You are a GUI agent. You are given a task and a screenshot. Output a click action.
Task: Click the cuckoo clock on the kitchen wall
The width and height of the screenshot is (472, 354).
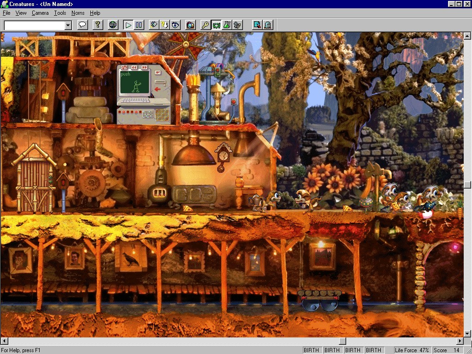point(223,158)
